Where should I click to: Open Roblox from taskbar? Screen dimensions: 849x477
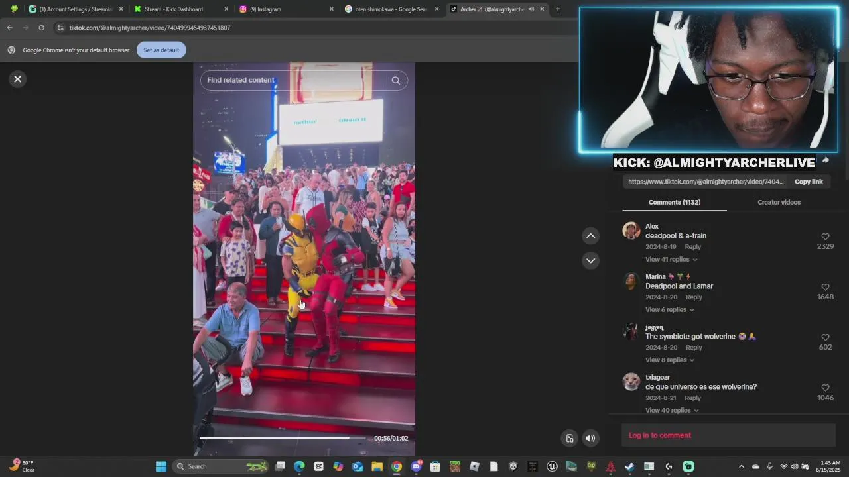coord(474,466)
